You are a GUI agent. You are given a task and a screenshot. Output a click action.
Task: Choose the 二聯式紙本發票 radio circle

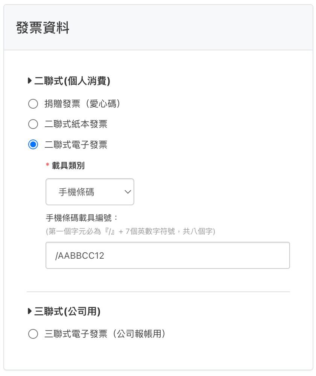pyautogui.click(x=33, y=124)
